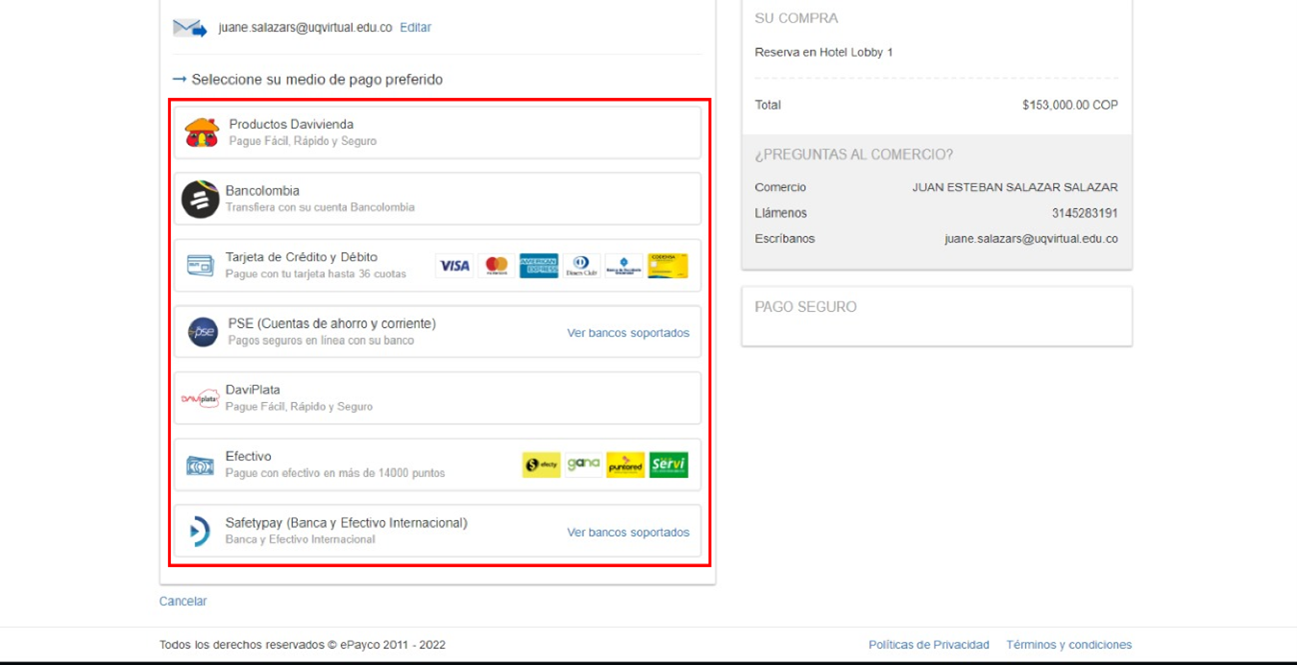Click the American Express logo
This screenshot has width=1297, height=665.
tap(539, 266)
